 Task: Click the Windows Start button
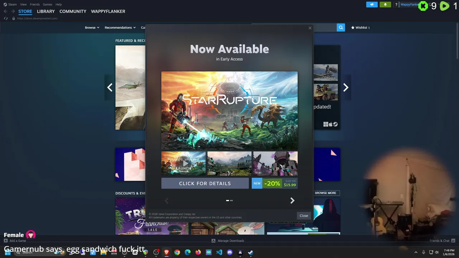point(7,252)
